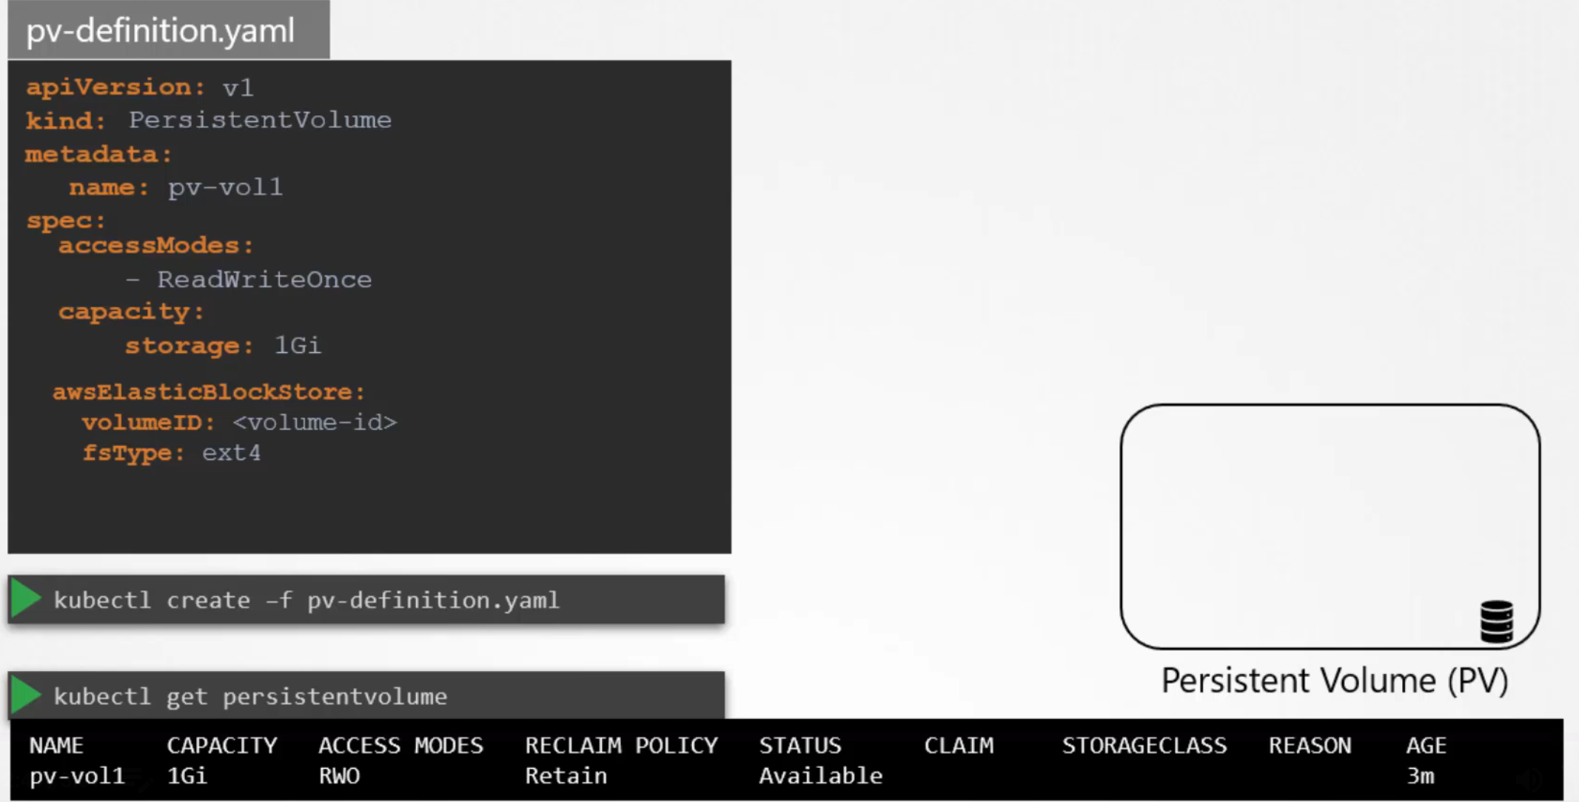Click the 'apiVersion:' key in the YAML
1579x802 pixels.
pos(115,87)
